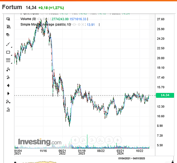Select the trend line drawing tool

tap(8, 44)
